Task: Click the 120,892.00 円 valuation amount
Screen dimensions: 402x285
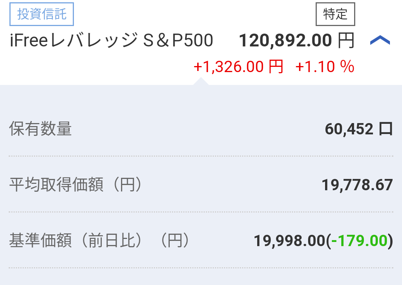Action: point(297,40)
